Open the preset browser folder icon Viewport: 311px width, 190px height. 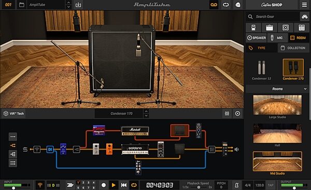[x=22, y=5]
